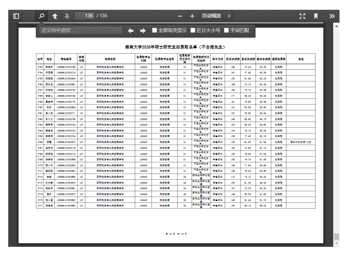Expand the tools menu double chevron
The width and height of the screenshot is (349, 259).
tap(332, 16)
